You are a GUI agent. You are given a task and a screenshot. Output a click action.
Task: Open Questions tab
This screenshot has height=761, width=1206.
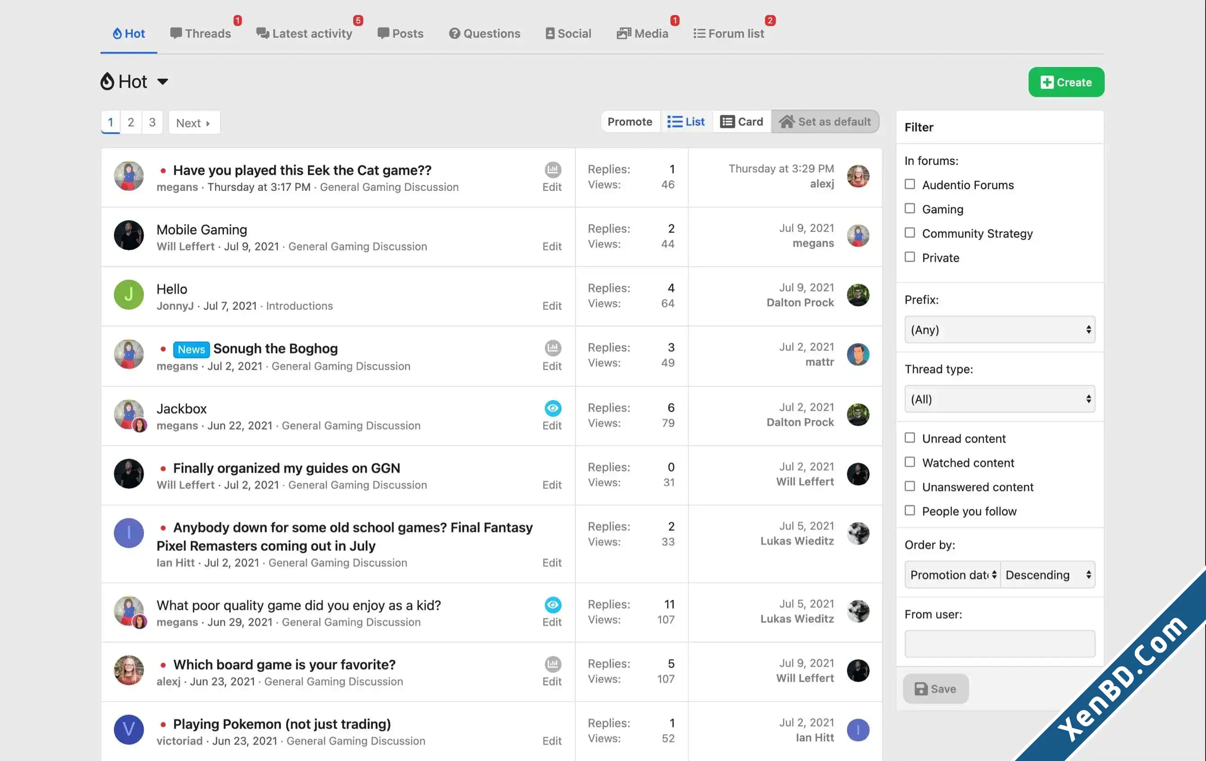[x=484, y=33]
